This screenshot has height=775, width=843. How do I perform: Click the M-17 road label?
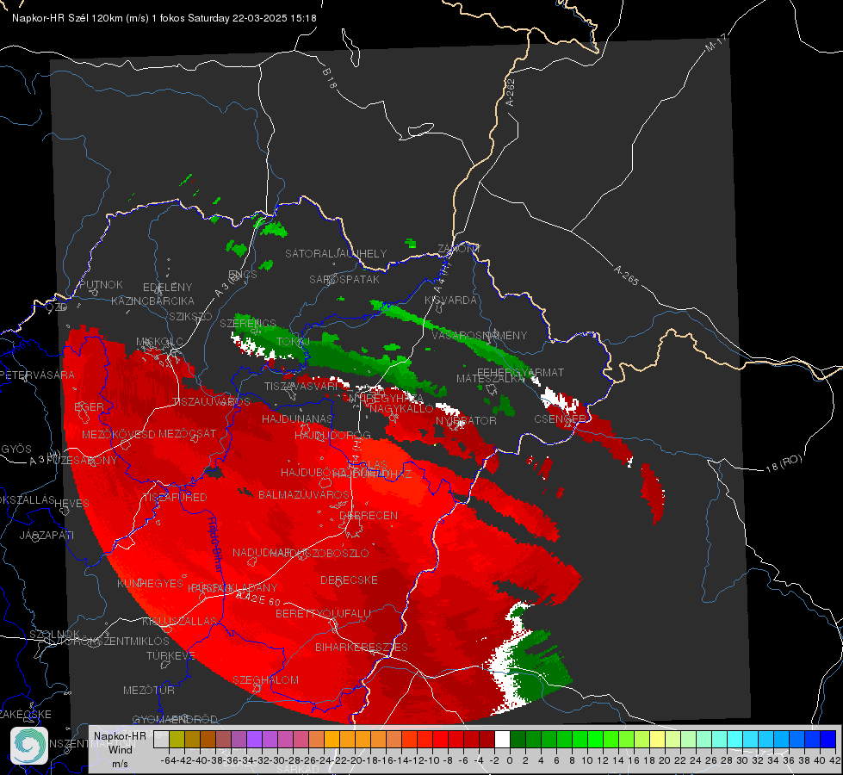point(716,42)
